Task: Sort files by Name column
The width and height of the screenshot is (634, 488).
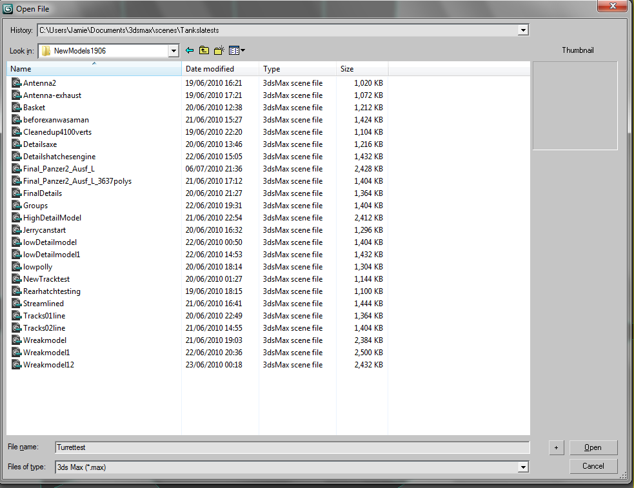Action: click(94, 69)
